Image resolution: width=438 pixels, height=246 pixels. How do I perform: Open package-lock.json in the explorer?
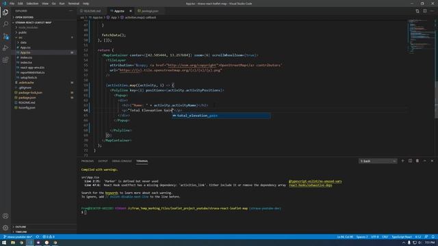pos(30,93)
